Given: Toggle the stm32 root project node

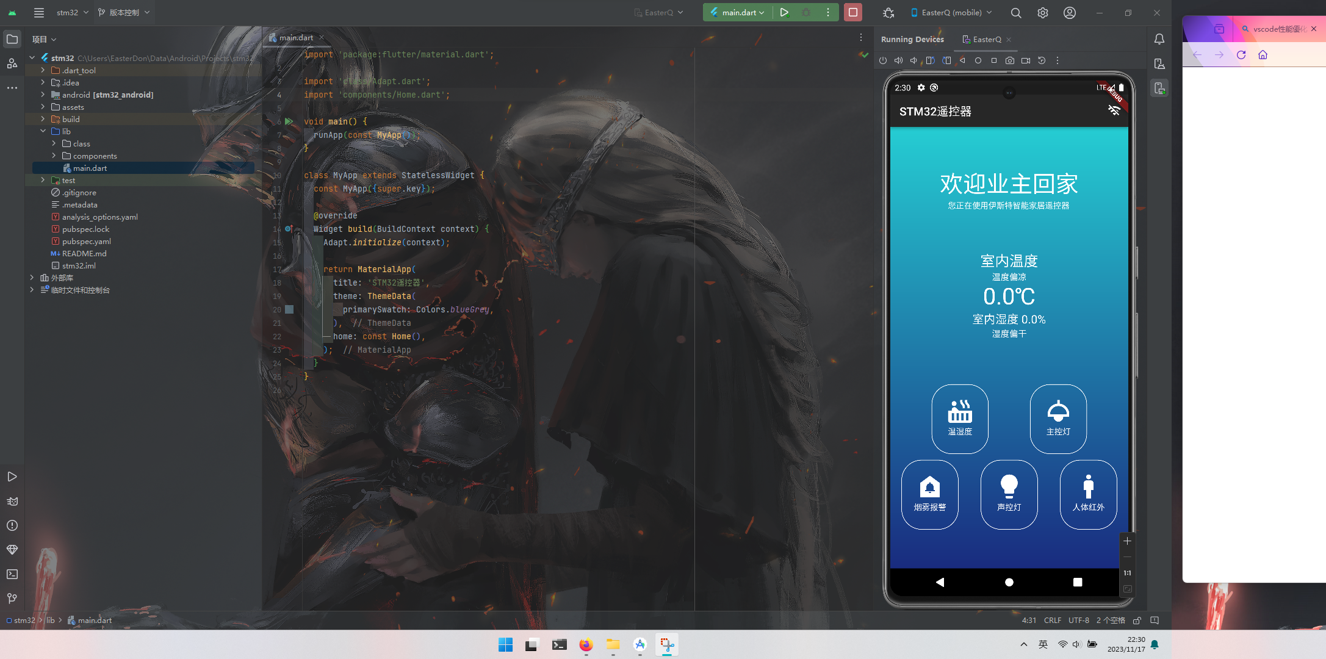Looking at the screenshot, I should point(32,57).
